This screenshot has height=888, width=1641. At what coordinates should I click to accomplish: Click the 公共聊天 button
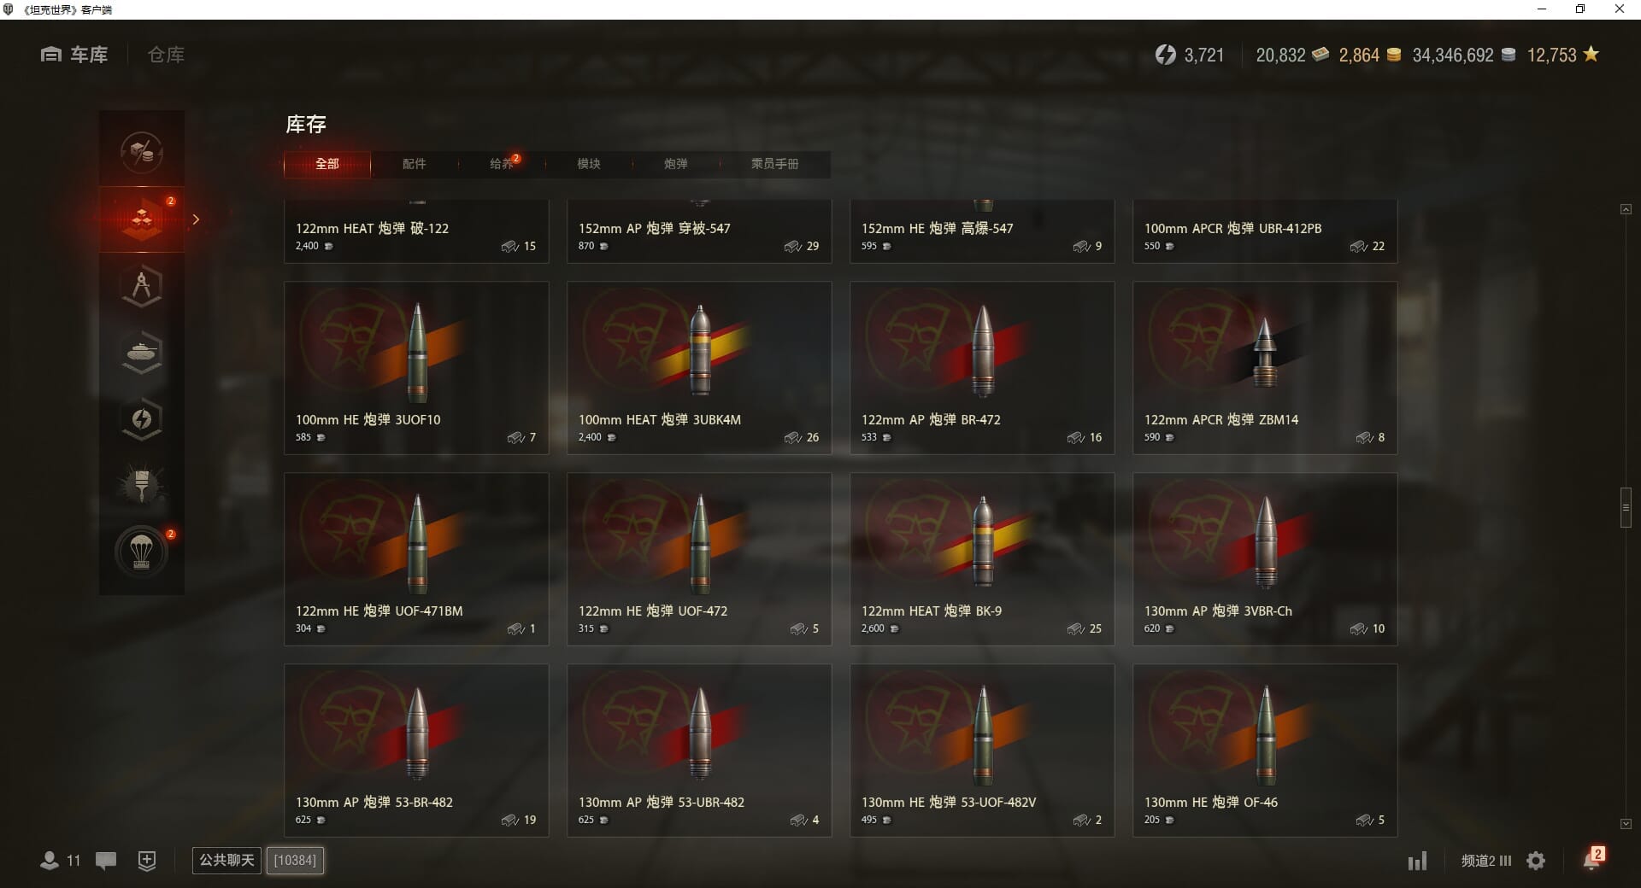click(x=226, y=860)
